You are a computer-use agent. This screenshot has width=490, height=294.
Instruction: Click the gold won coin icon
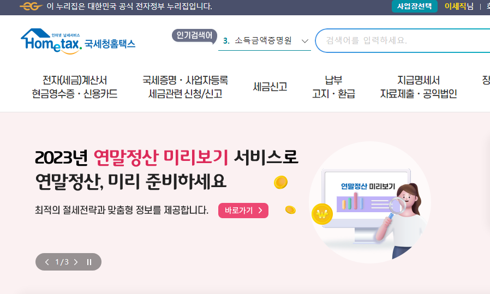pos(322,214)
